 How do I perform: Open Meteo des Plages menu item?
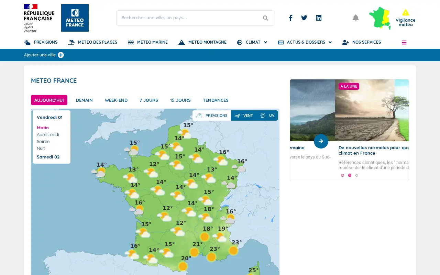click(92, 42)
